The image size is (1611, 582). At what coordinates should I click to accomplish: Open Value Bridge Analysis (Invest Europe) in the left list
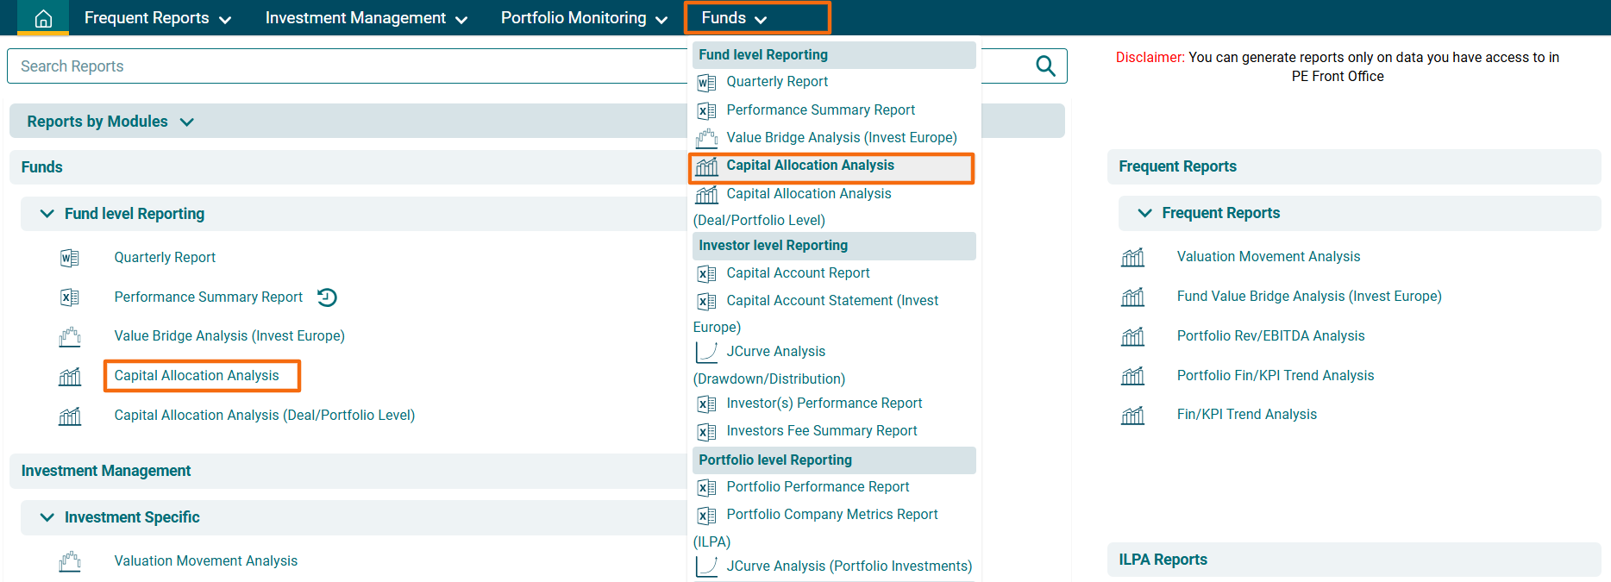click(229, 336)
